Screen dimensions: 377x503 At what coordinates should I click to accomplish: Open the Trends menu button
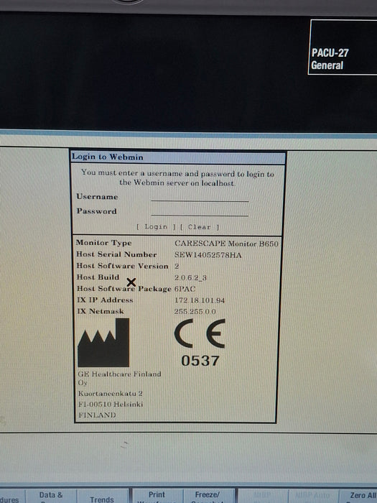[x=103, y=496]
